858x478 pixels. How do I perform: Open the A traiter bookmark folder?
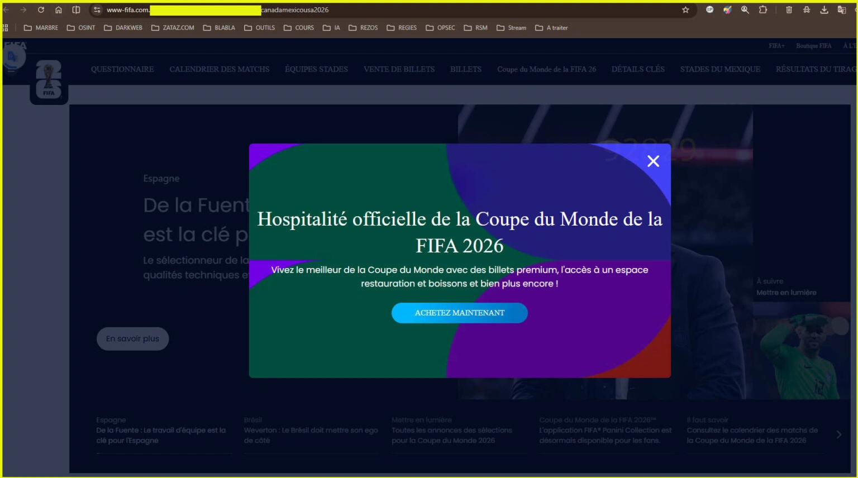tap(551, 28)
